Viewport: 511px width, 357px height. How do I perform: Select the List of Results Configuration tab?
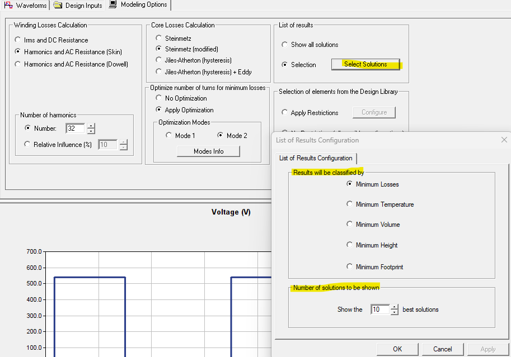(316, 158)
